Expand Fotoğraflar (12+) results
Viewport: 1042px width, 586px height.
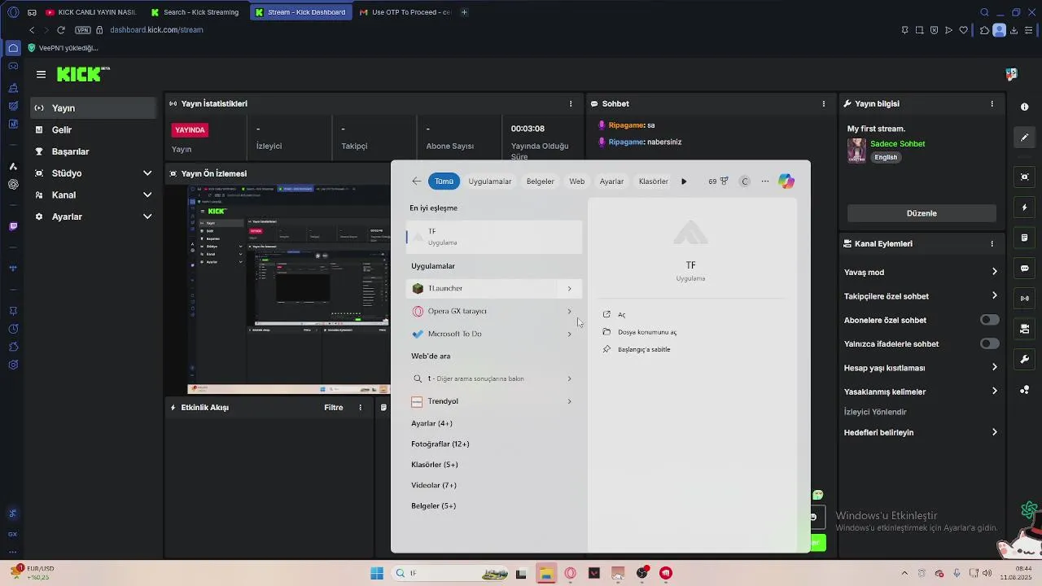(x=440, y=444)
